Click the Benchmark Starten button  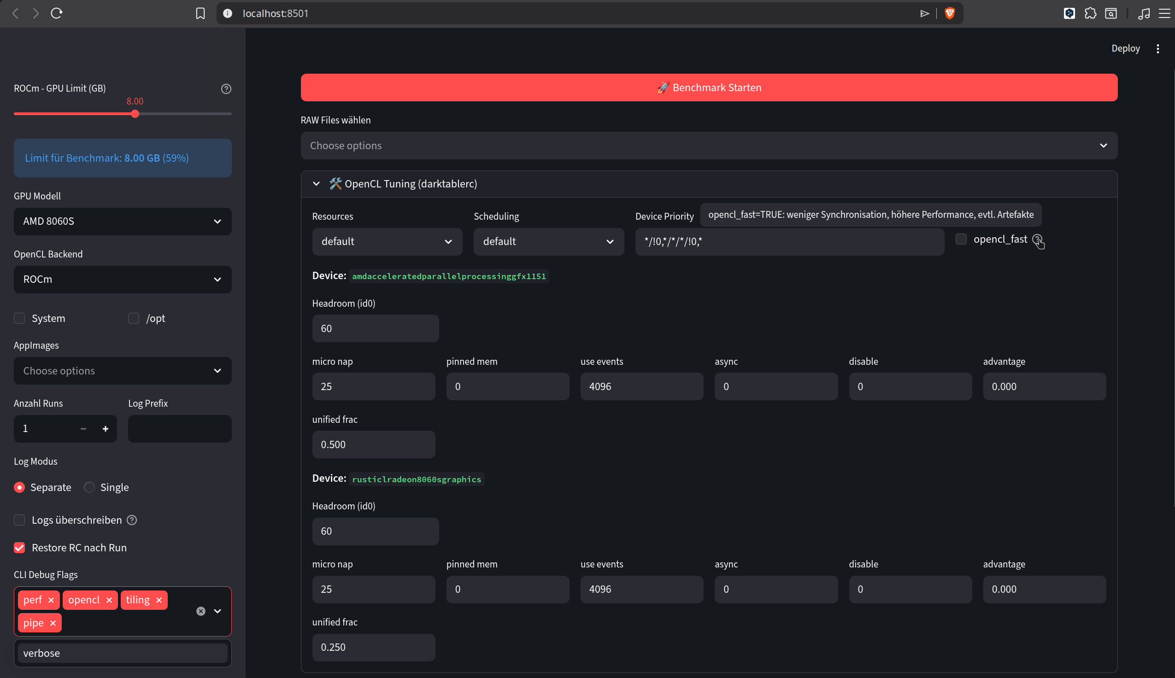pyautogui.click(x=708, y=88)
